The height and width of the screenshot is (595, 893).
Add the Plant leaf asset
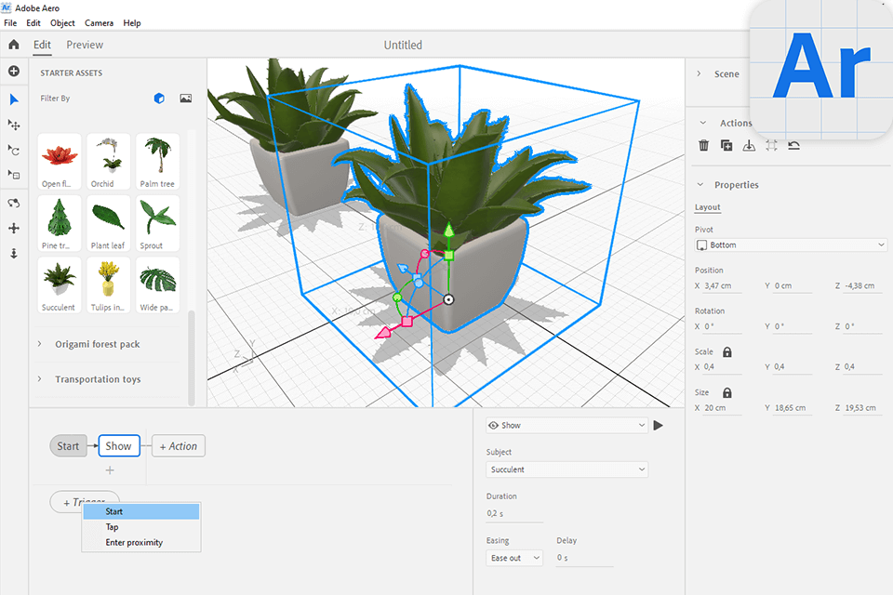(x=109, y=223)
